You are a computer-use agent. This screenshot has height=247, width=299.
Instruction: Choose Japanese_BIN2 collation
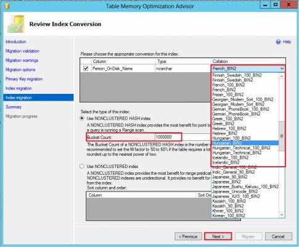coord(226,182)
